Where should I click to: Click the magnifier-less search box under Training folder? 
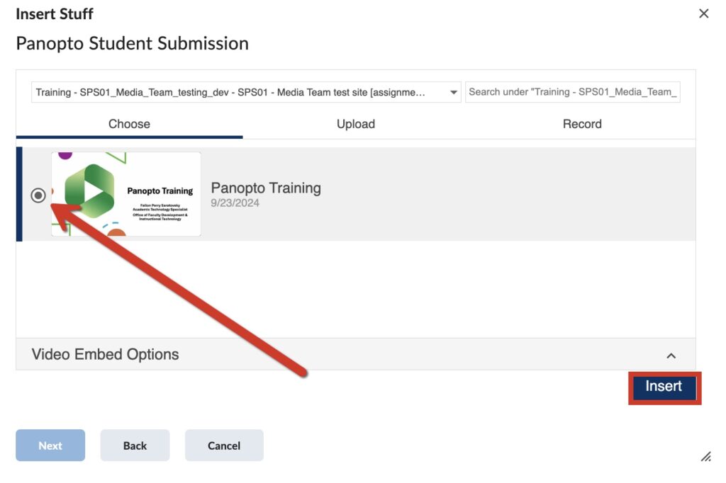click(x=571, y=91)
